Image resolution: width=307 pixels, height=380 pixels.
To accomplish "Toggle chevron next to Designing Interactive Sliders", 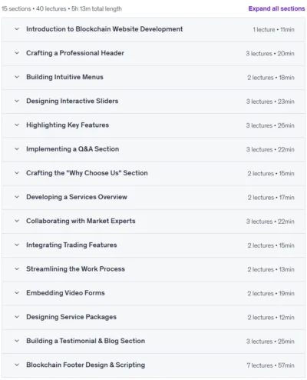I will click(17, 101).
